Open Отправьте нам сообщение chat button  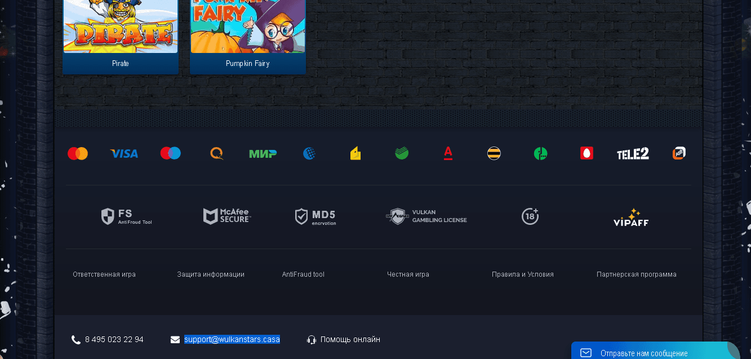pyautogui.click(x=643, y=353)
